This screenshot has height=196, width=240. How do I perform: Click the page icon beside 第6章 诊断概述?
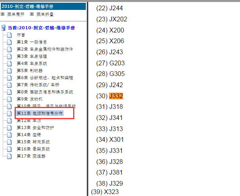click(x=9, y=78)
